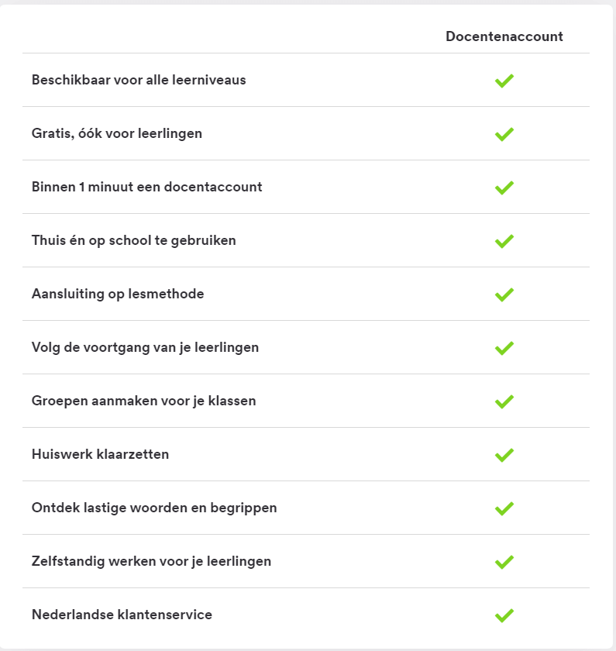Click 'Volg de voortgang van je leerlingen'
This screenshot has width=616, height=651.
pyautogui.click(x=146, y=347)
